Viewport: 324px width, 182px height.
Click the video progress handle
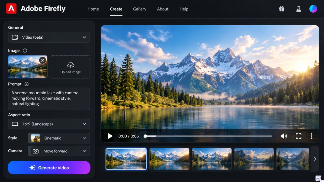[x=145, y=136]
